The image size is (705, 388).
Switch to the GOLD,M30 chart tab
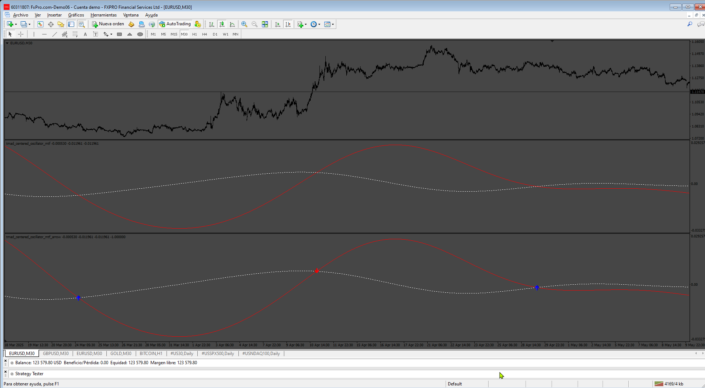(x=121, y=354)
